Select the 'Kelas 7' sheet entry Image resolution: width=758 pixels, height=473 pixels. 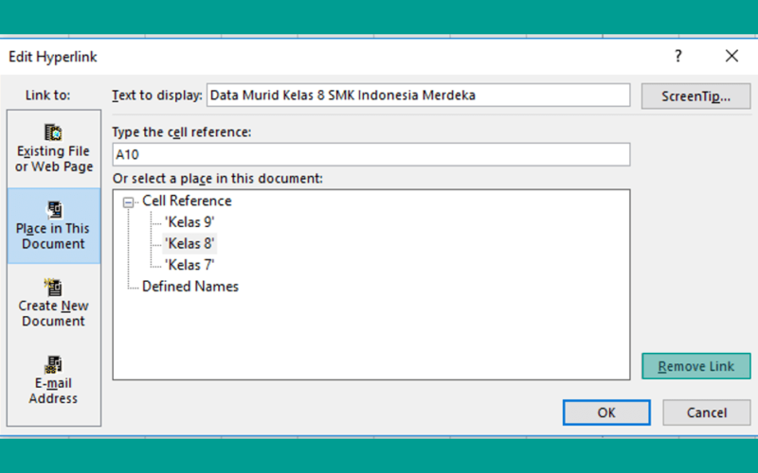189,265
